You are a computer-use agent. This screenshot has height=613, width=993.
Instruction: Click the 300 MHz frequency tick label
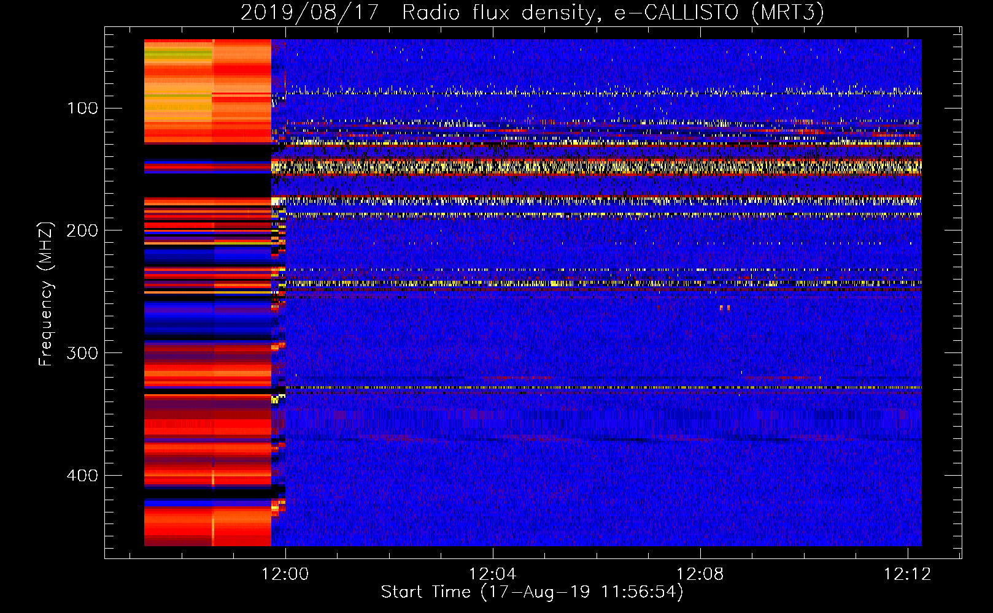[82, 353]
